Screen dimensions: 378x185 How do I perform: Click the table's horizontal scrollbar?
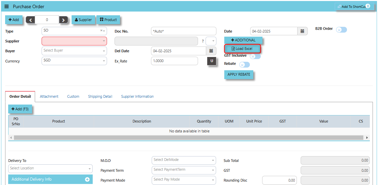(x=188, y=138)
